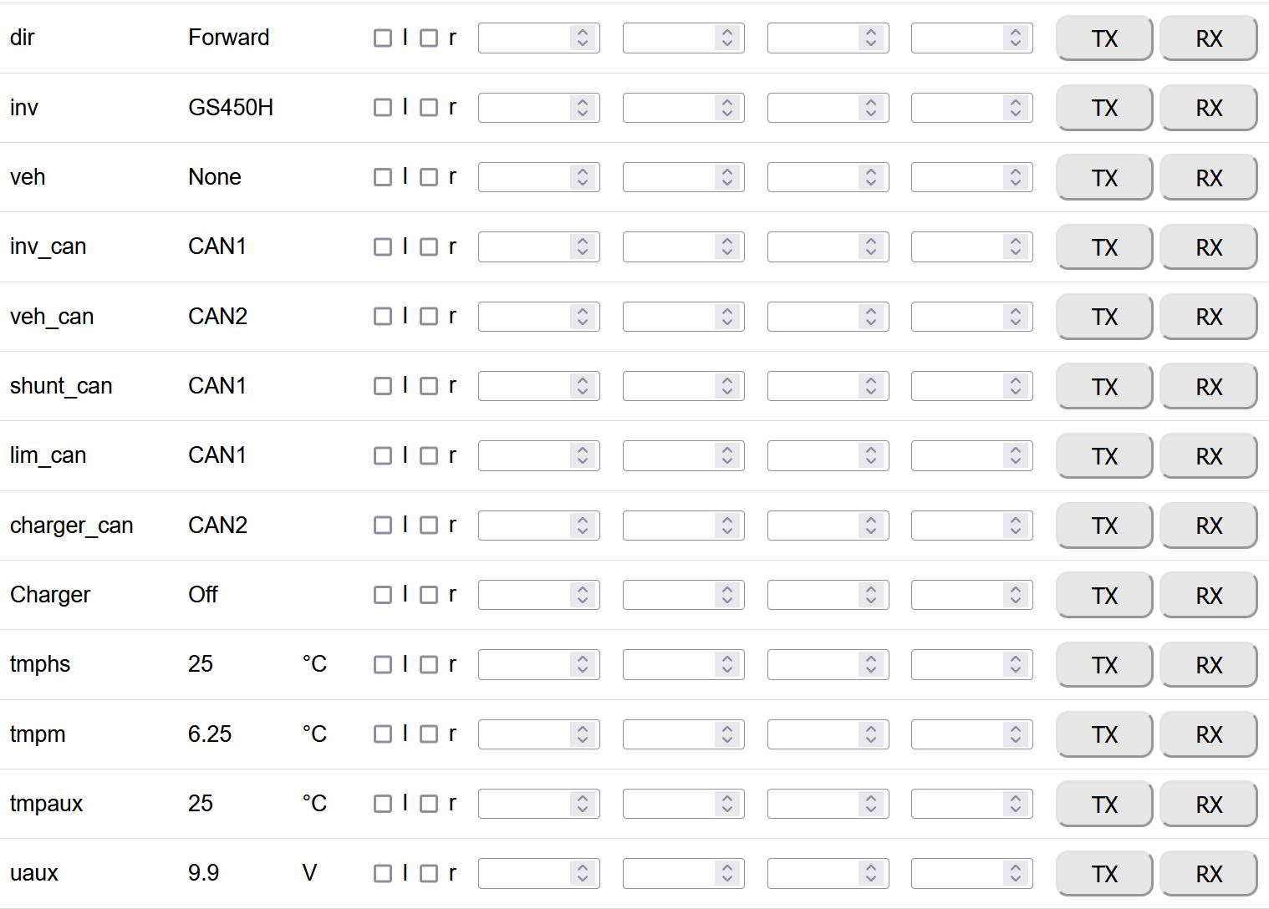
Task: Click RX in the shunt_can row
Action: point(1208,387)
